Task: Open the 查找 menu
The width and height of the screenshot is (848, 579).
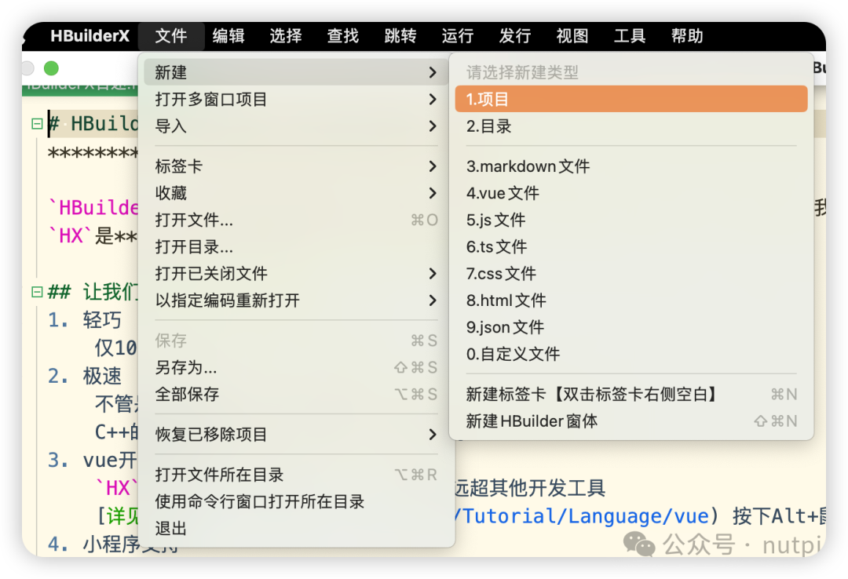Action: pos(343,36)
